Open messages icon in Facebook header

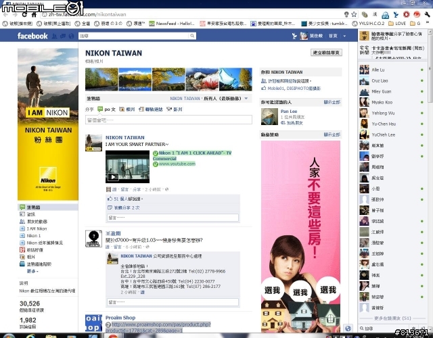63,36
